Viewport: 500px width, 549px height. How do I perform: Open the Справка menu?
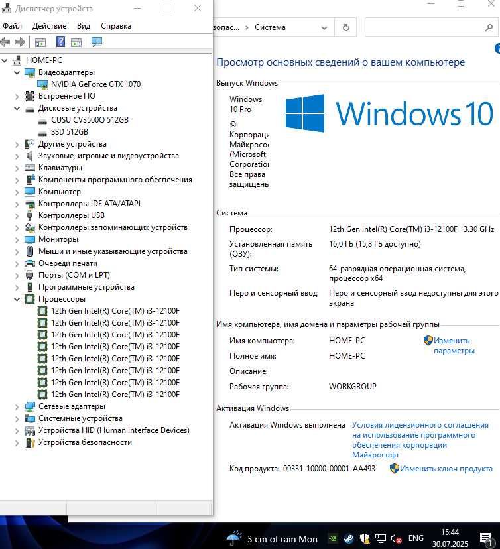[x=116, y=26]
